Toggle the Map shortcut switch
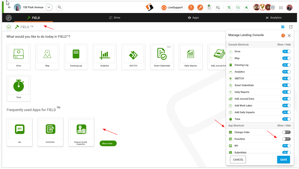The width and height of the screenshot is (299, 169). pyautogui.click(x=287, y=58)
